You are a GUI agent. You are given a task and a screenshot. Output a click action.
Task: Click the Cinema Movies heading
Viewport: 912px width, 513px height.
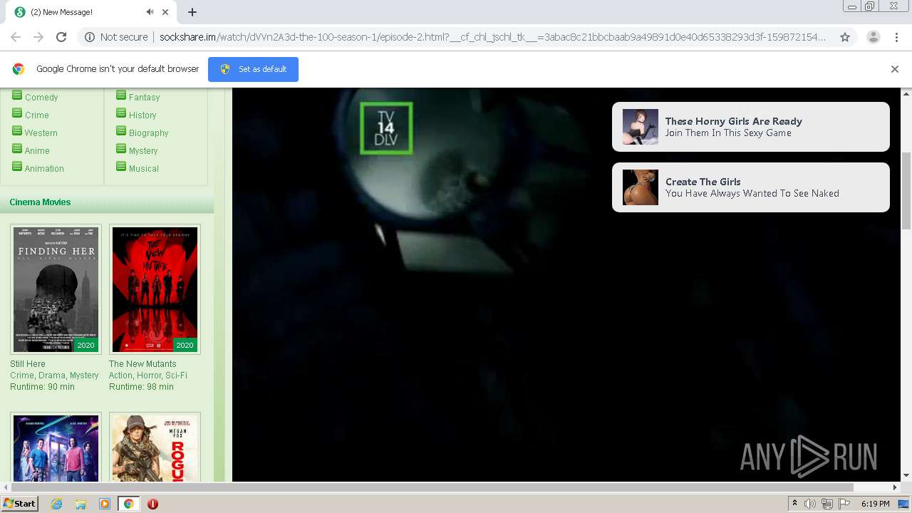(40, 202)
